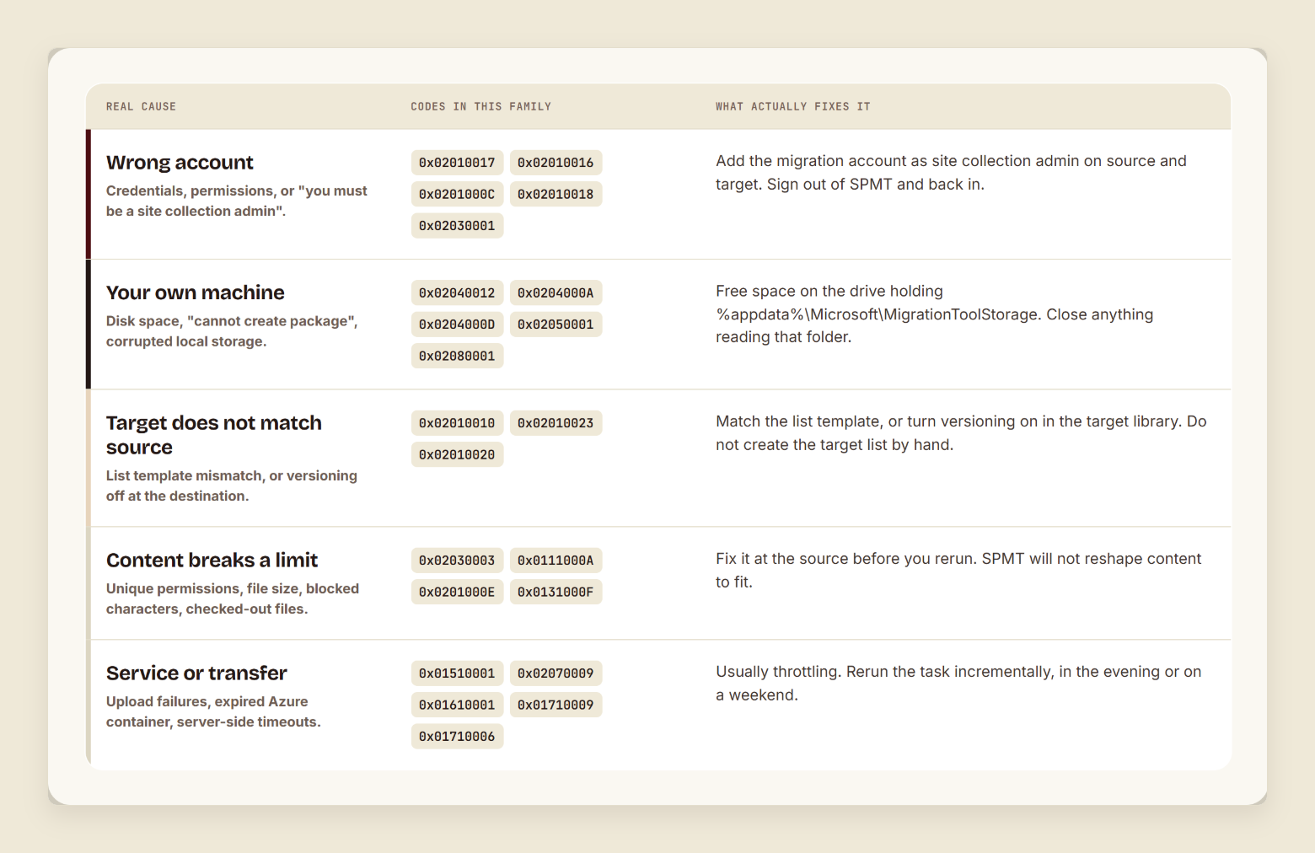Select code chip 0x02010016
Screen dimensions: 1315x853
click(x=556, y=163)
